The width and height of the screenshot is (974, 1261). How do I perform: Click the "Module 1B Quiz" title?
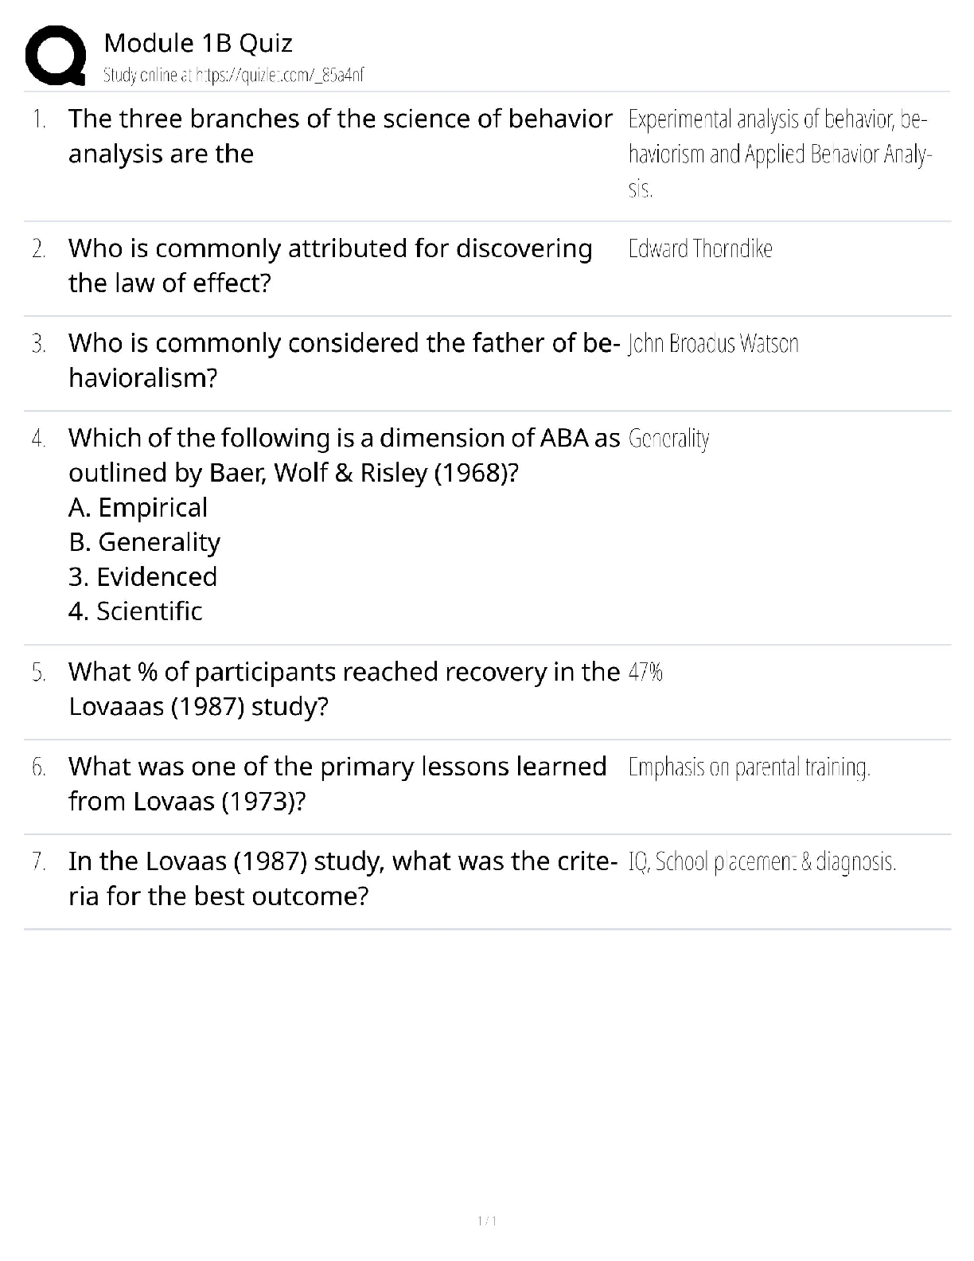coord(198,43)
